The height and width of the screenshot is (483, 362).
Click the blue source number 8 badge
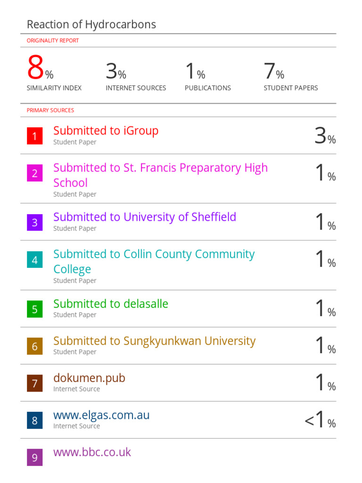pyautogui.click(x=34, y=420)
